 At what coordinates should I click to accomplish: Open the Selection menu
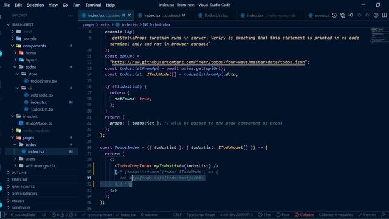[x=35, y=5]
